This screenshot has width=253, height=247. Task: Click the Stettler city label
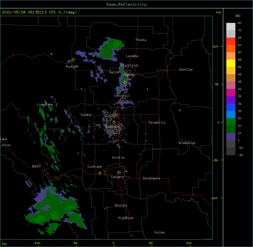click(x=186, y=70)
